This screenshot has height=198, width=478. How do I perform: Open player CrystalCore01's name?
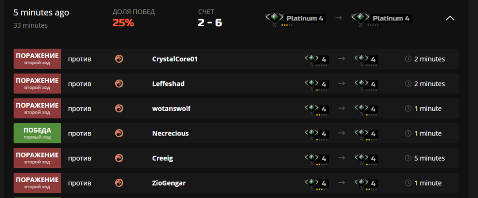[174, 59]
